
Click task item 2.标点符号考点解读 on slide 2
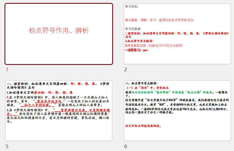point(139,41)
